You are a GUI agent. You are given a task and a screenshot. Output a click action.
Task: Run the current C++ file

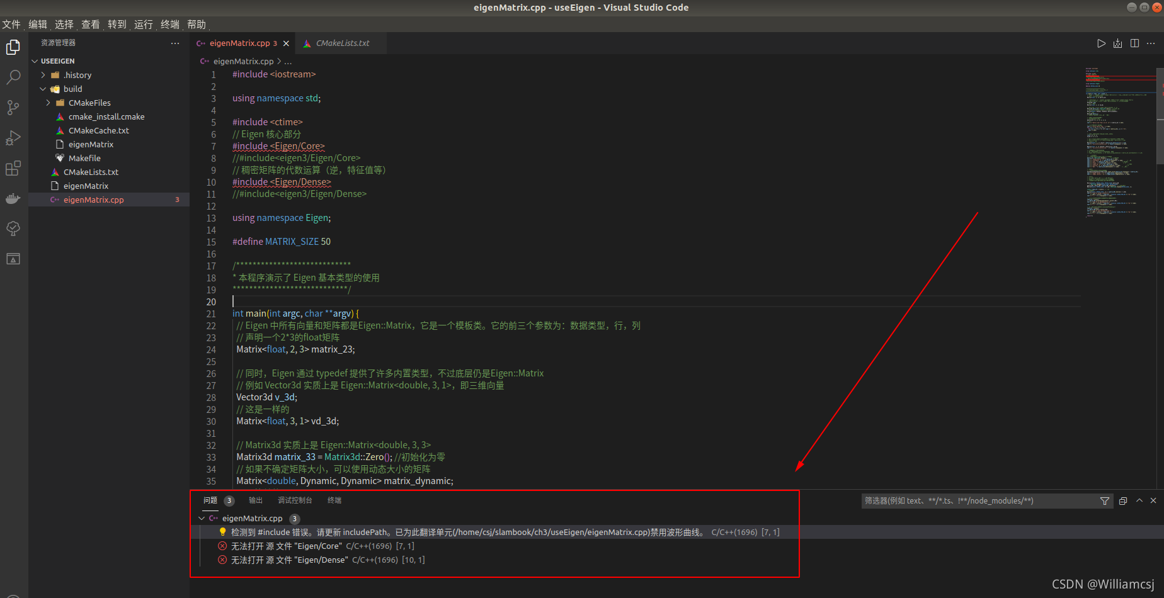tap(1101, 43)
